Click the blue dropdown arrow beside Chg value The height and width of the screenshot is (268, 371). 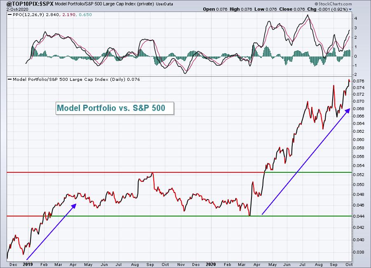(350, 8)
